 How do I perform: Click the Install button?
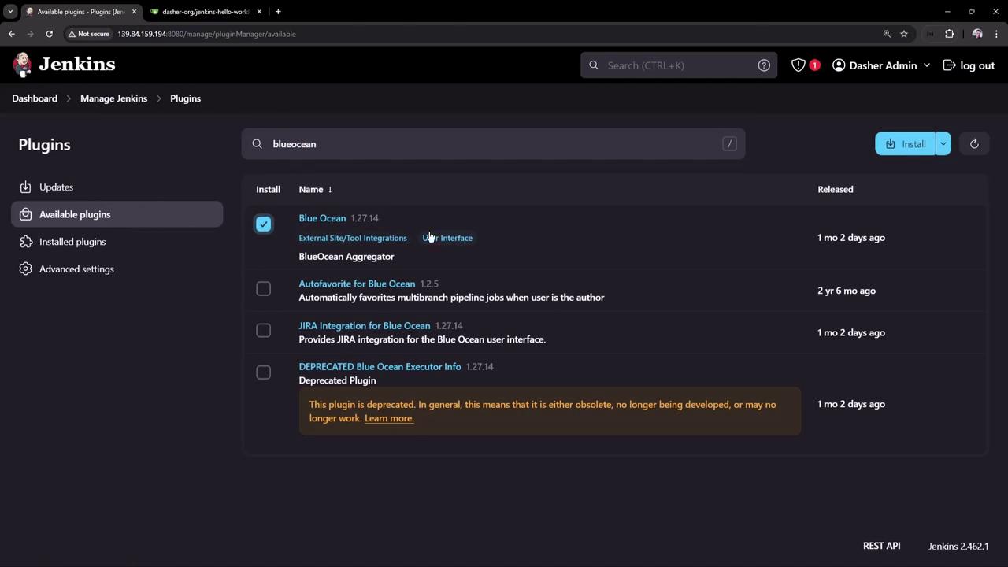click(x=906, y=144)
